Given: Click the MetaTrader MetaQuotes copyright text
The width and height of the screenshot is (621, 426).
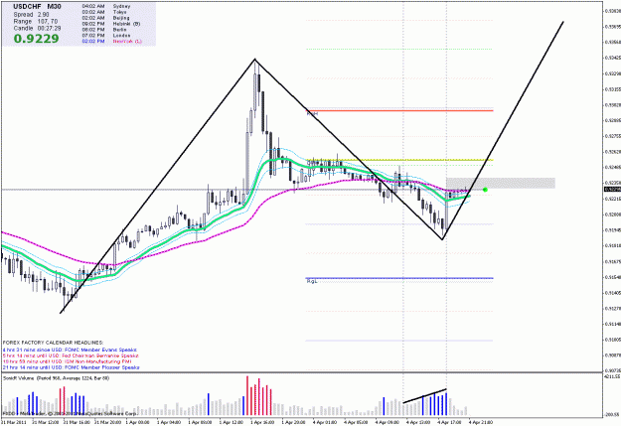Looking at the screenshot, I should [x=70, y=413].
